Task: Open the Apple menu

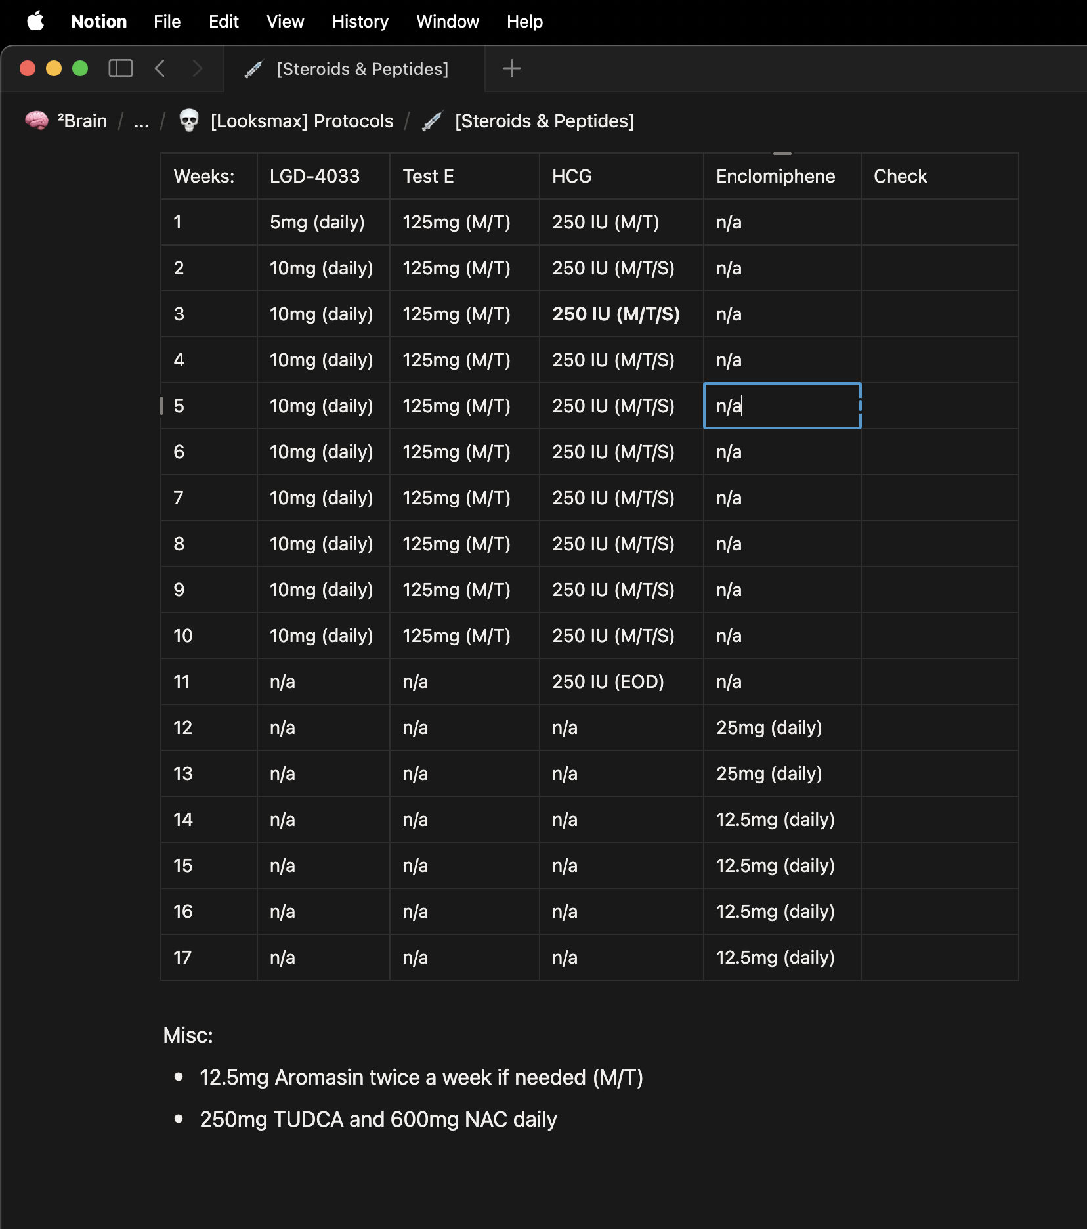Action: coord(35,21)
